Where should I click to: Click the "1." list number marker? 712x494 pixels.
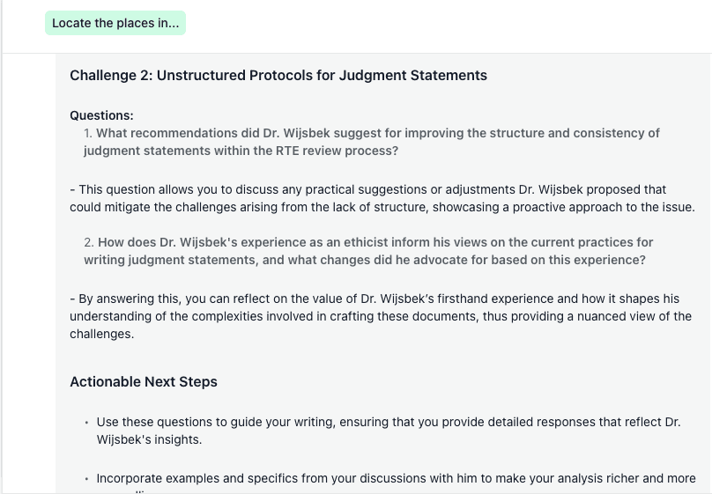(88, 133)
